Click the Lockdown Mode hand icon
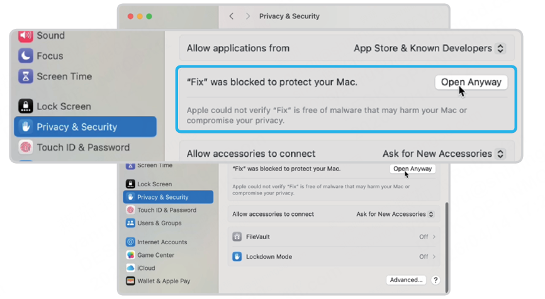 pyautogui.click(x=237, y=257)
